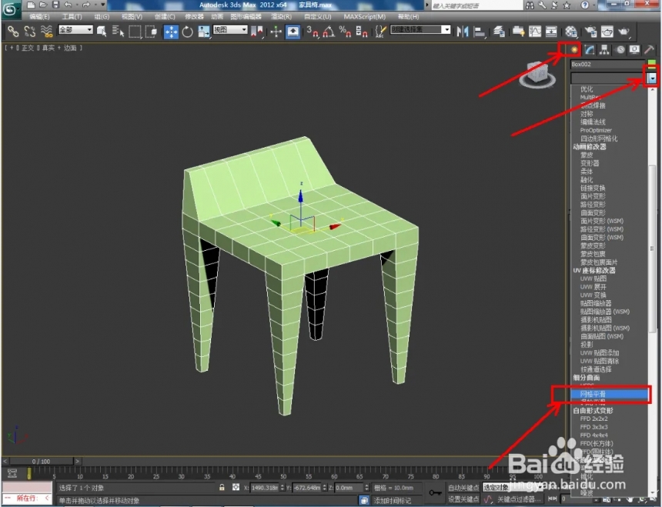Select the Bind to Space Warp tool

click(x=46, y=32)
